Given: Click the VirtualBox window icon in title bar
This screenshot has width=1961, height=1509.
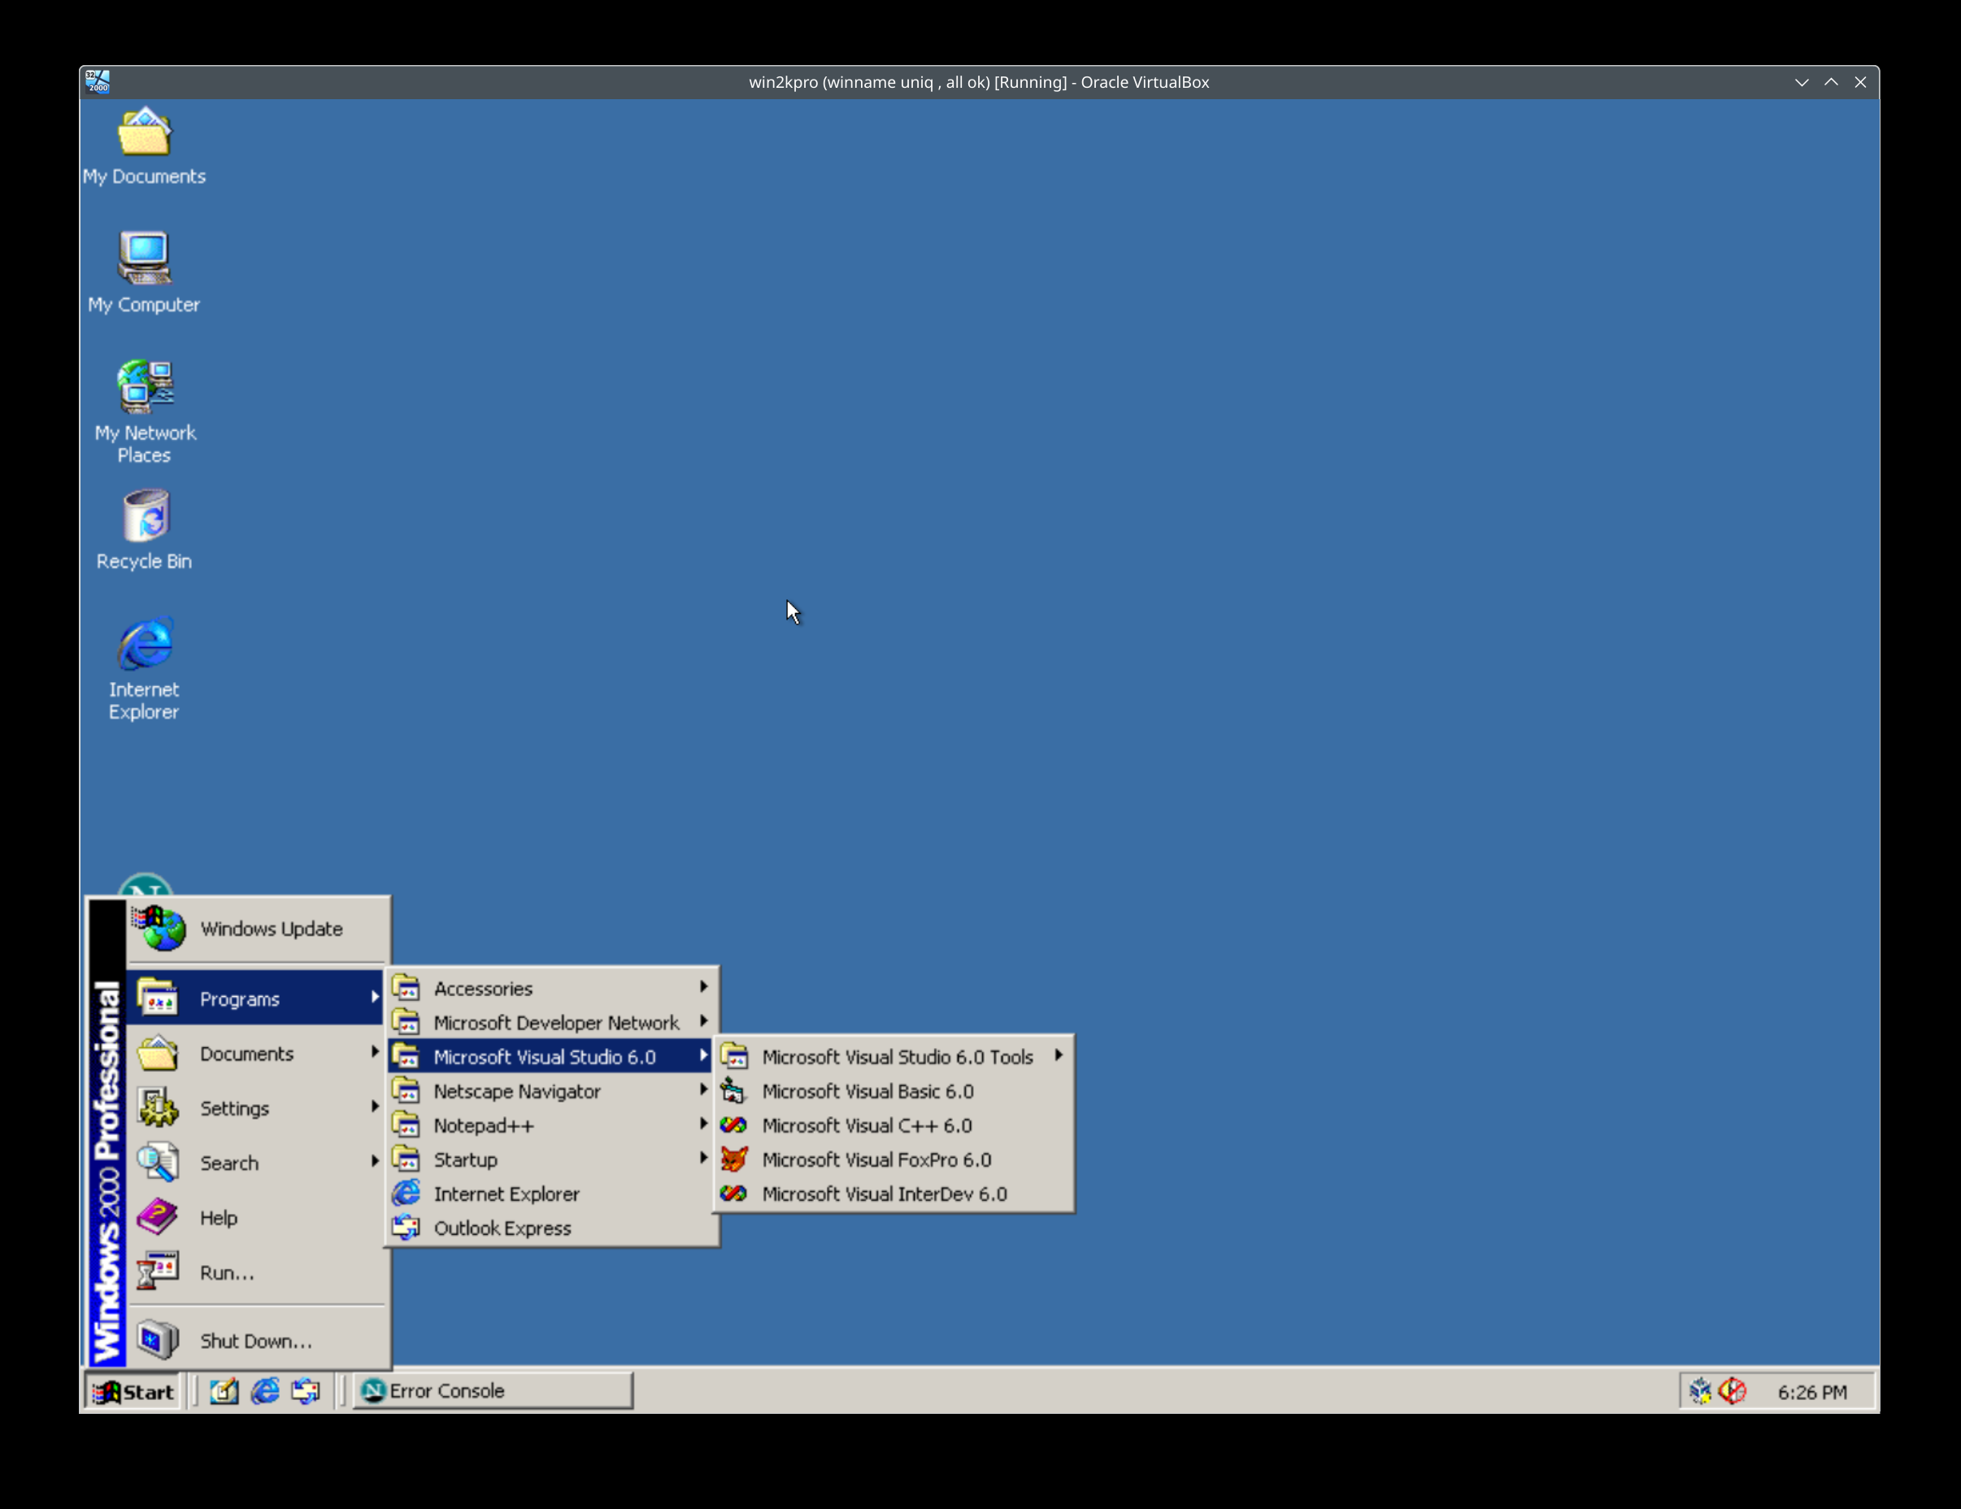Looking at the screenshot, I should point(98,81).
